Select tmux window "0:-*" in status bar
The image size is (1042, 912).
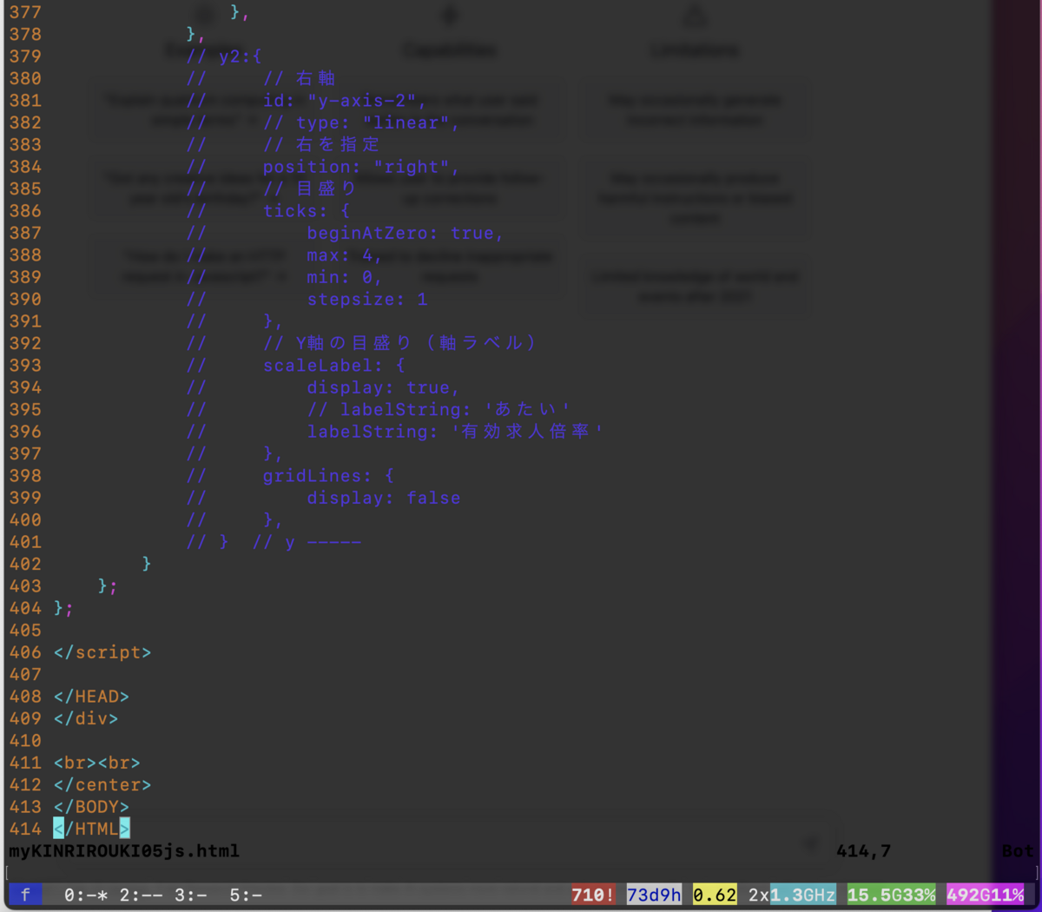[x=86, y=895]
